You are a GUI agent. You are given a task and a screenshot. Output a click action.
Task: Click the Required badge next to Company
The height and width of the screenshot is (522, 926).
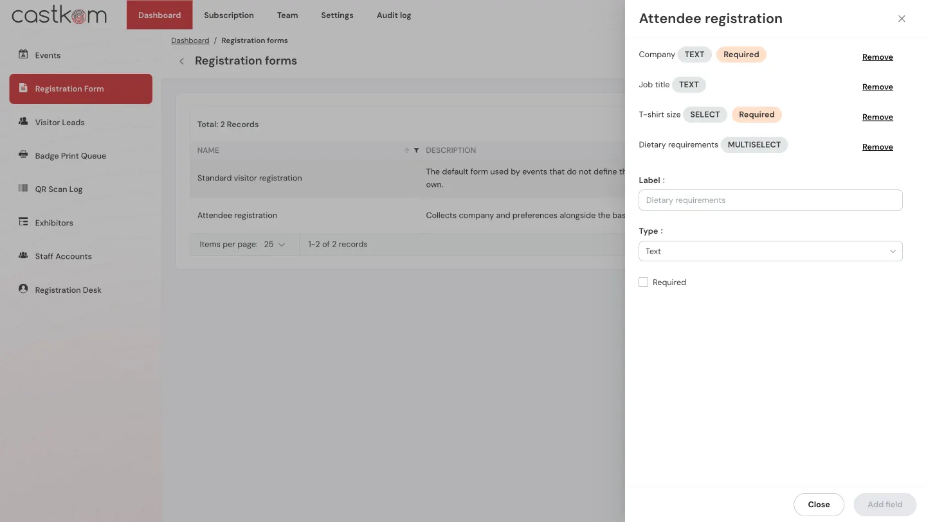[x=741, y=55]
